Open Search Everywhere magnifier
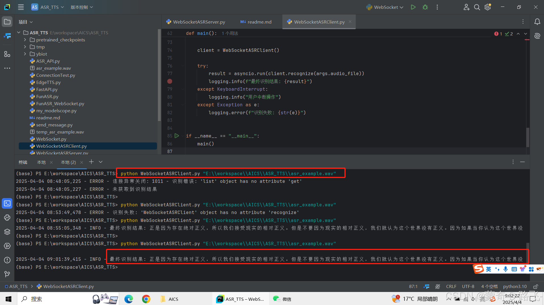The image size is (544, 305). 477,7
